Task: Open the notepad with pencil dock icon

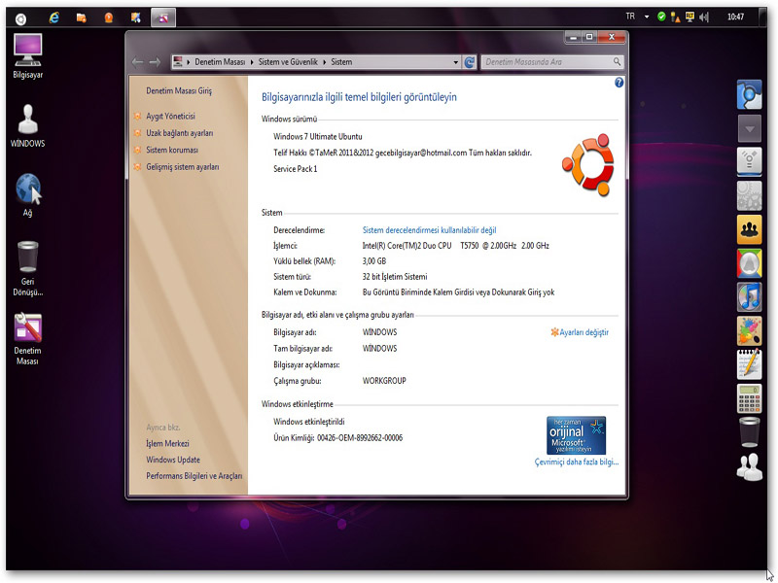Action: point(749,363)
